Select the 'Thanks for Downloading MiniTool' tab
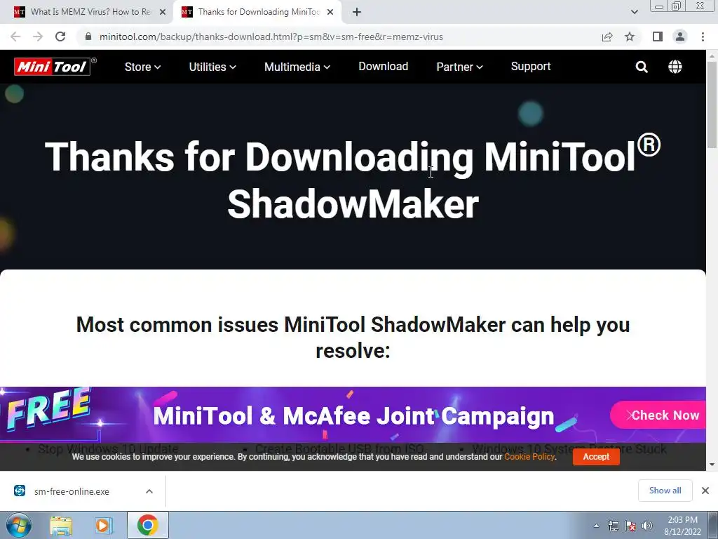 click(x=257, y=12)
